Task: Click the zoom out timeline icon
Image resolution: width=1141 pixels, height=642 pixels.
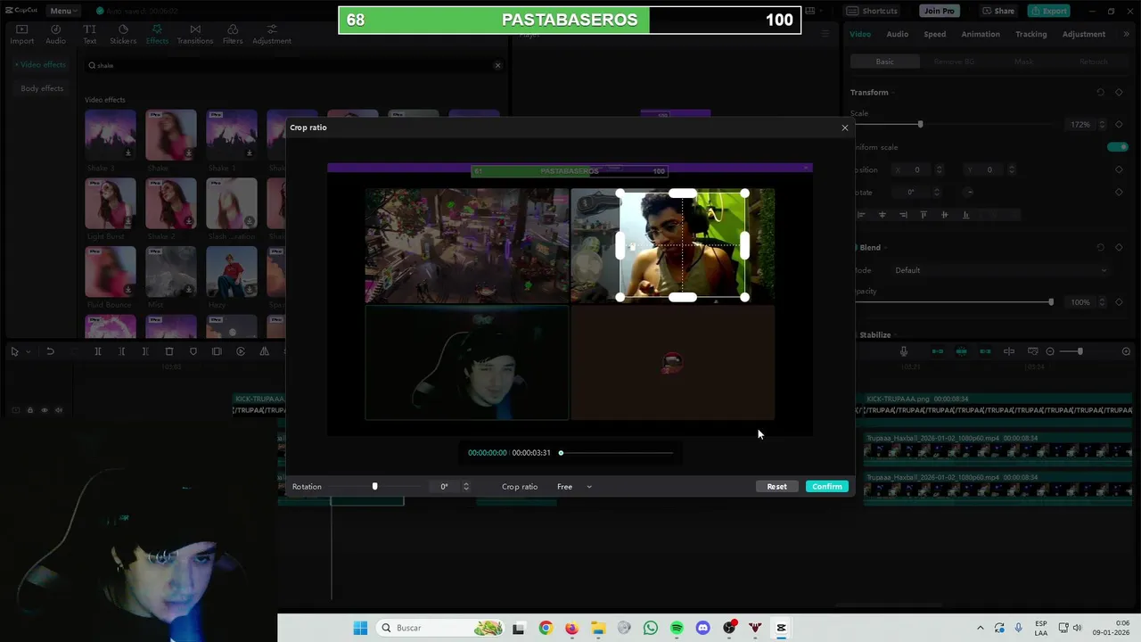Action: (x=1050, y=351)
